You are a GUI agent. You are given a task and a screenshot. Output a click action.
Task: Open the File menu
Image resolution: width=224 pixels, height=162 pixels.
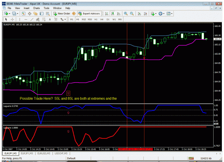pos(9,8)
